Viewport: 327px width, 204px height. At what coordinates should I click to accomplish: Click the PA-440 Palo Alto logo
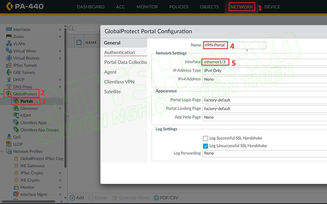click(9, 6)
